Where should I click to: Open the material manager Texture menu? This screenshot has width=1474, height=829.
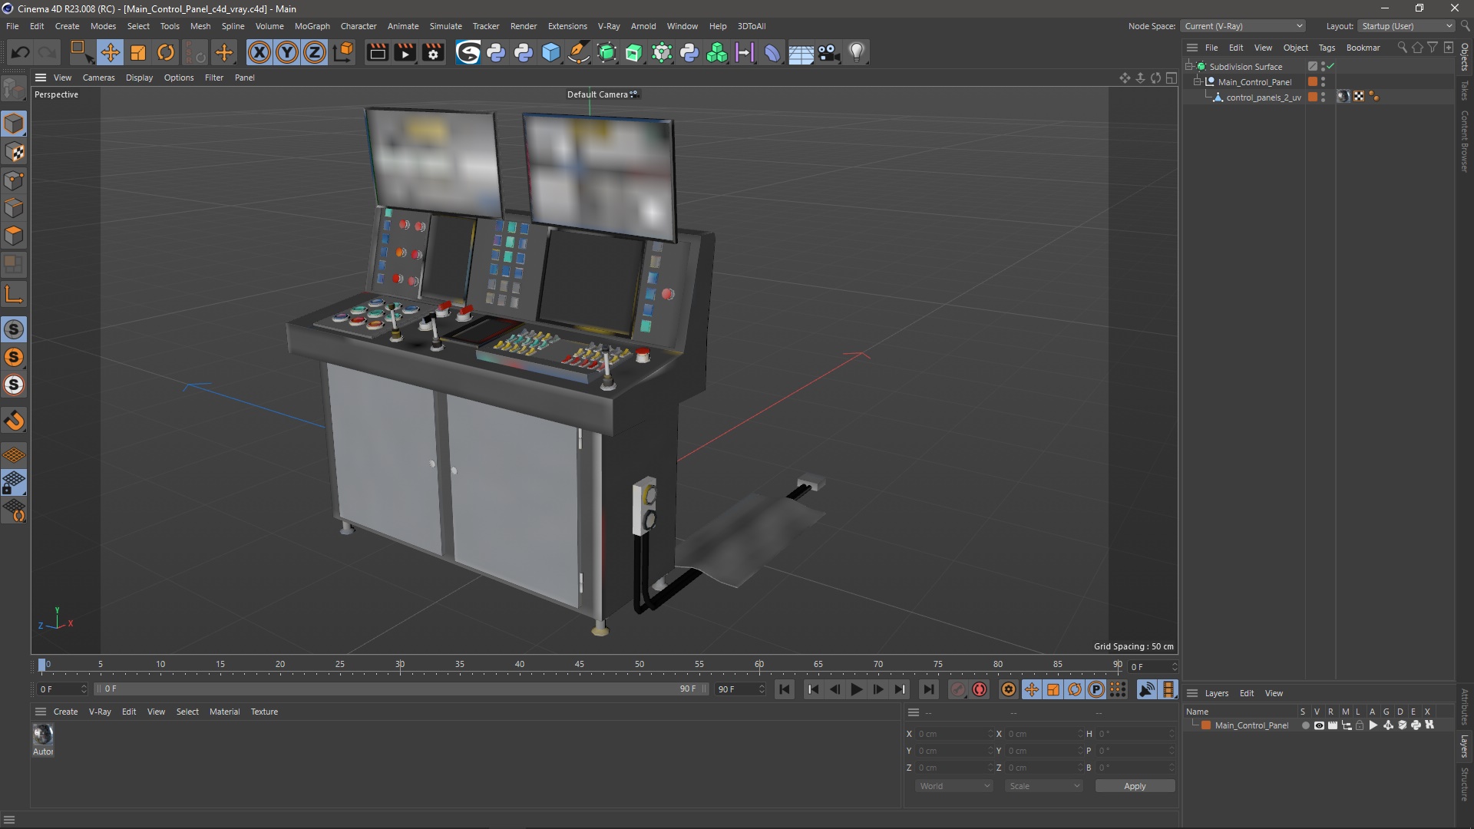tap(264, 712)
